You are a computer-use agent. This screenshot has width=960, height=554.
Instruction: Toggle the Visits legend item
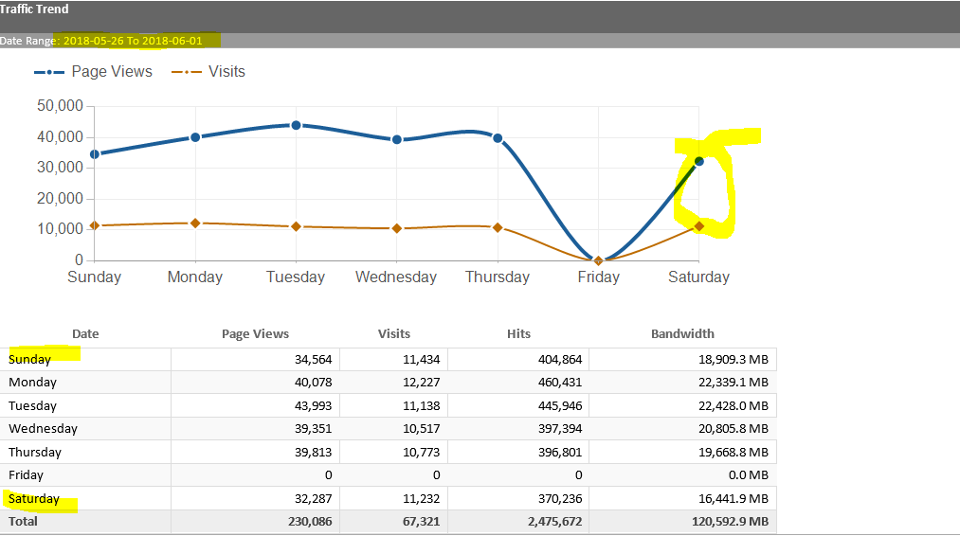coord(208,72)
